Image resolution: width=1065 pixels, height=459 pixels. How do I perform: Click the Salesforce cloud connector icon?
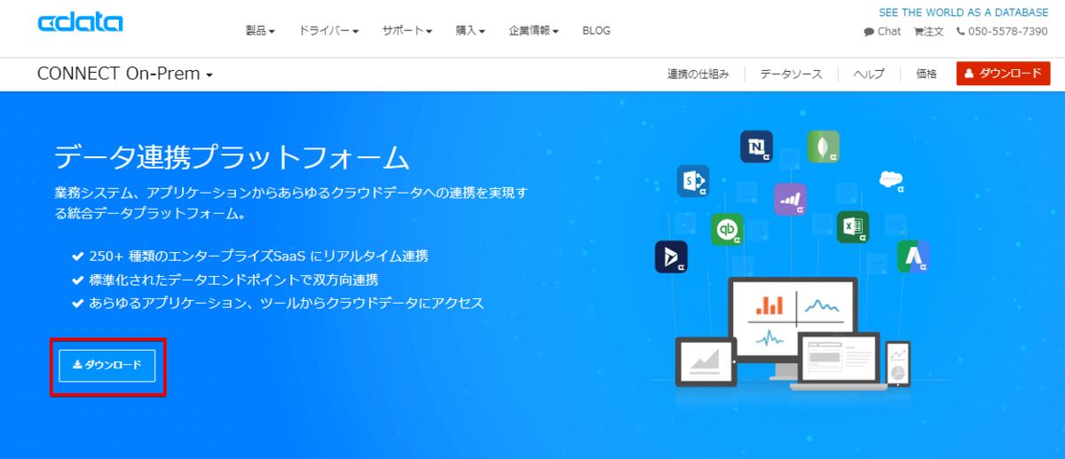pos(891,181)
